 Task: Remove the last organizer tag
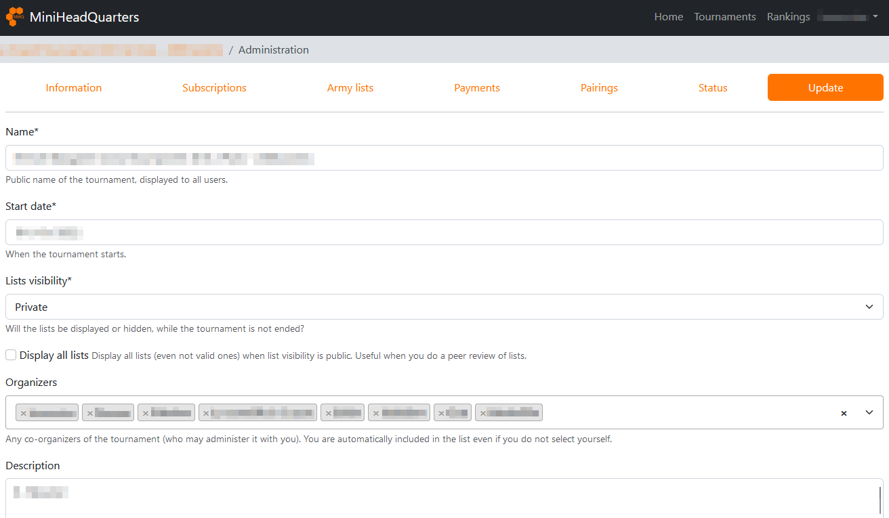point(482,413)
